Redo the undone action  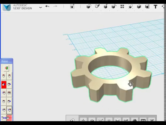pos(55,6)
